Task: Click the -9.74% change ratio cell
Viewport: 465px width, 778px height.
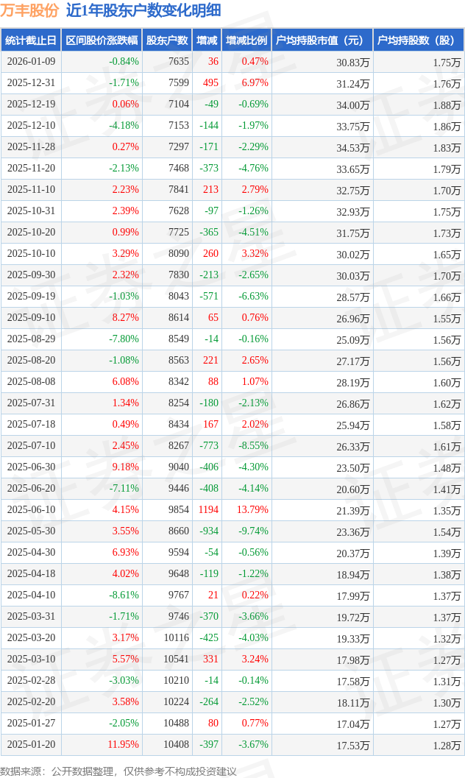Action: pyautogui.click(x=253, y=531)
